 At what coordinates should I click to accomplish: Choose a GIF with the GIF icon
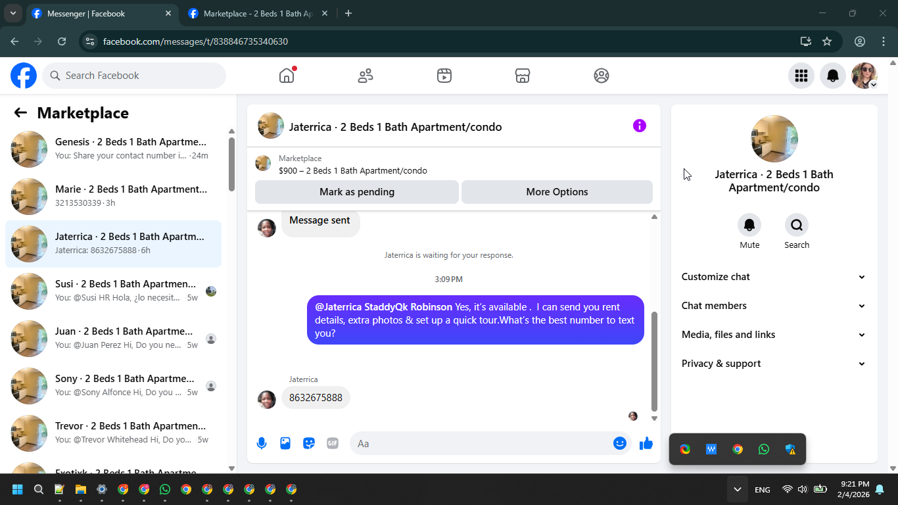pyautogui.click(x=333, y=443)
